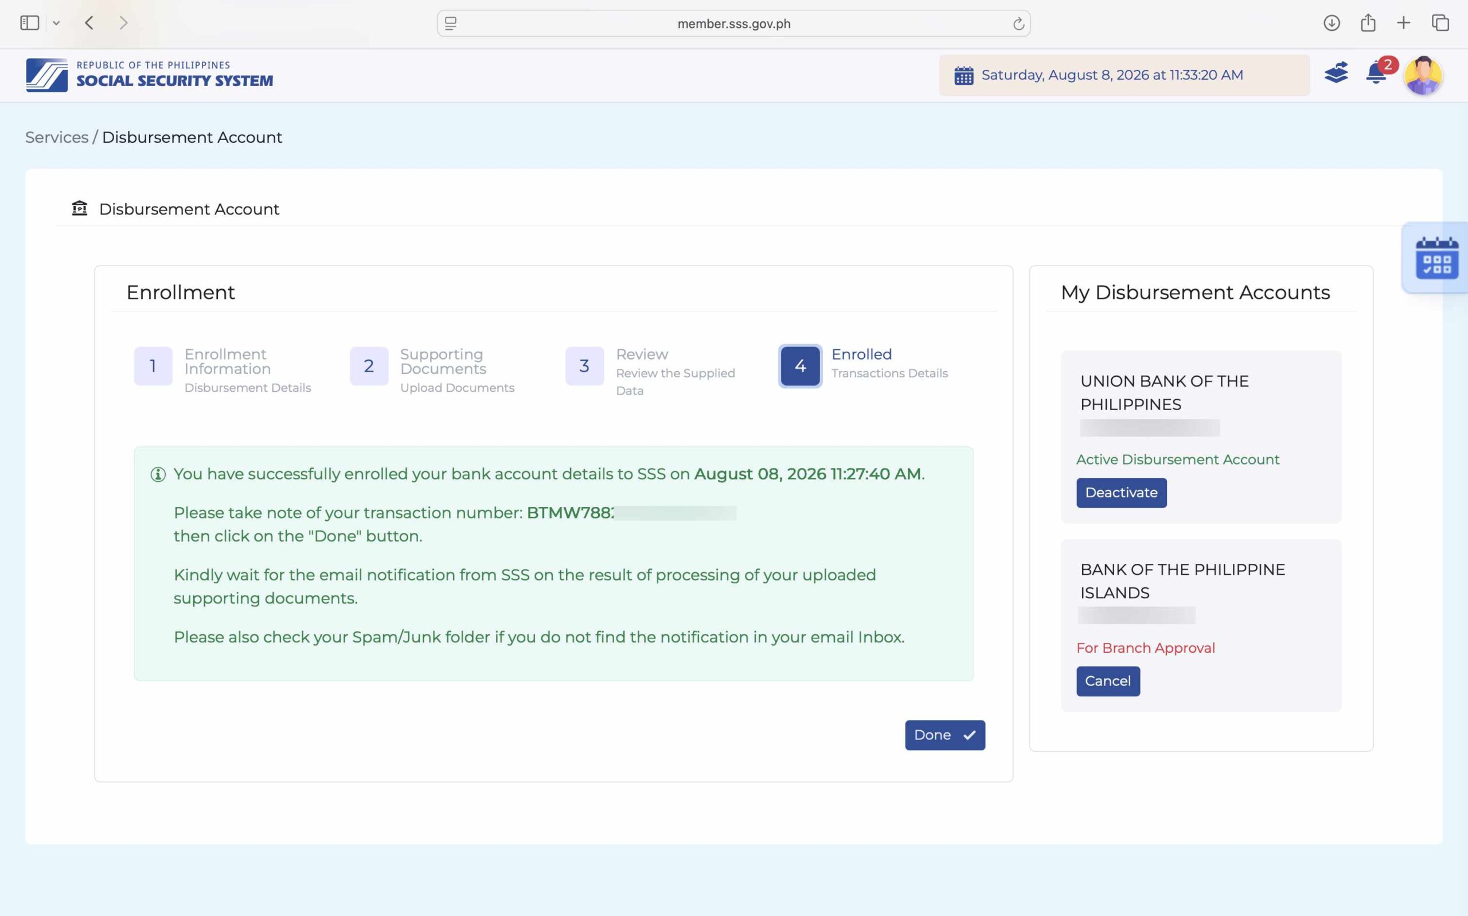This screenshot has width=1468, height=916.
Task: Click the current date and time display
Action: tap(1112, 75)
